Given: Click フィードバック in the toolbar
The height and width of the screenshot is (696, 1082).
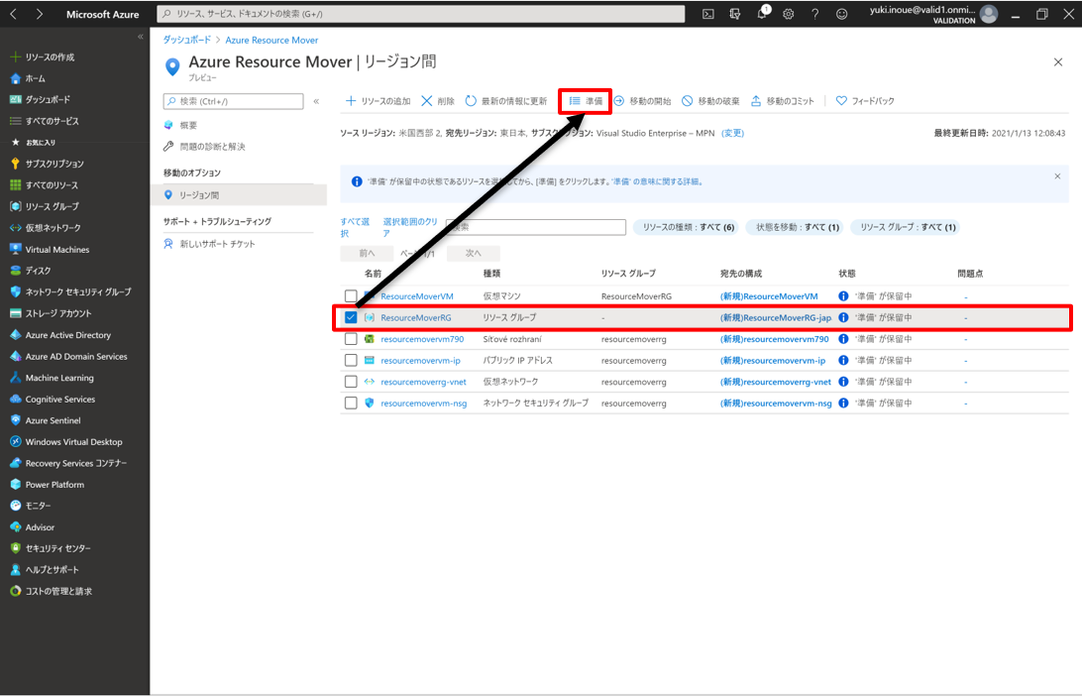Looking at the screenshot, I should [x=865, y=101].
